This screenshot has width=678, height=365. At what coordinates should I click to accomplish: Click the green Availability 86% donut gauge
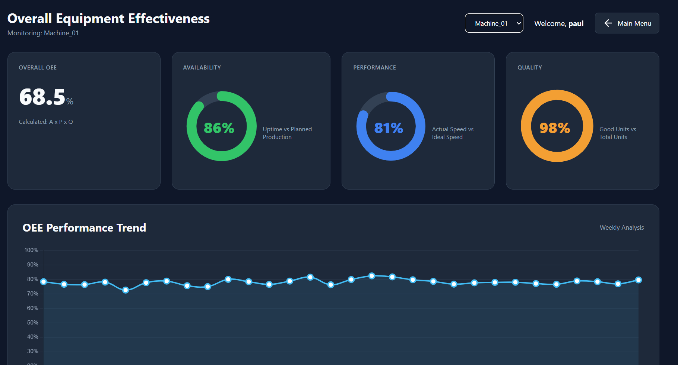pyautogui.click(x=222, y=126)
